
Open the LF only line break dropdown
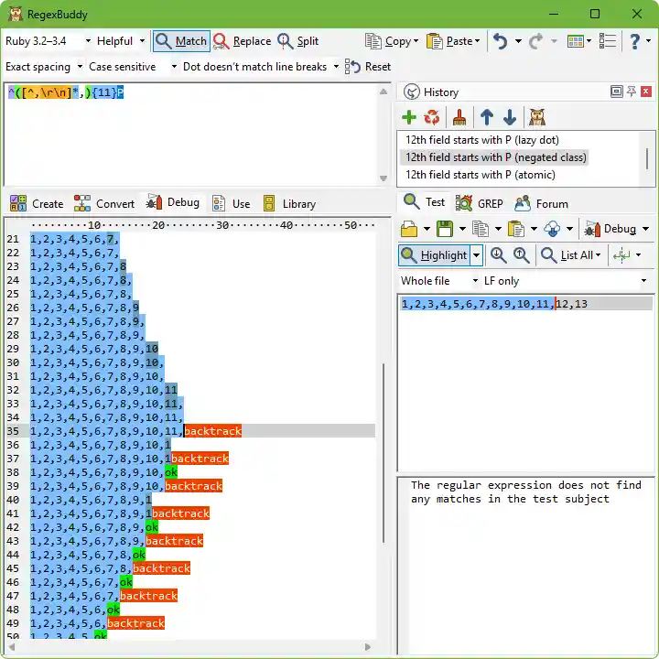point(566,281)
